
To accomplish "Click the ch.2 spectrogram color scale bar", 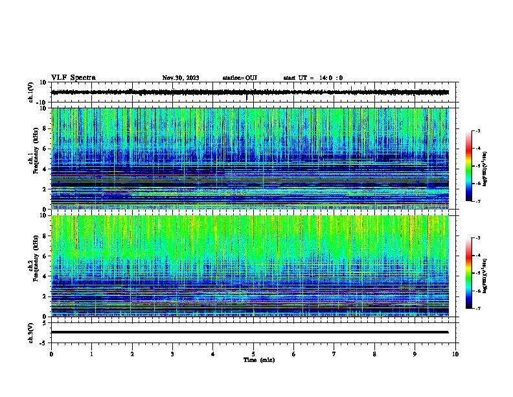I will pyautogui.click(x=468, y=273).
